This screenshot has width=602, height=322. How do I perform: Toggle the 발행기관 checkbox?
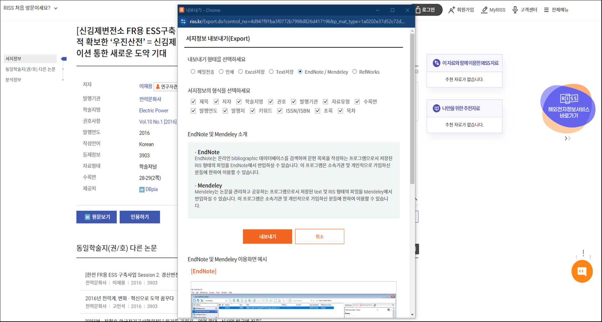pos(293,101)
